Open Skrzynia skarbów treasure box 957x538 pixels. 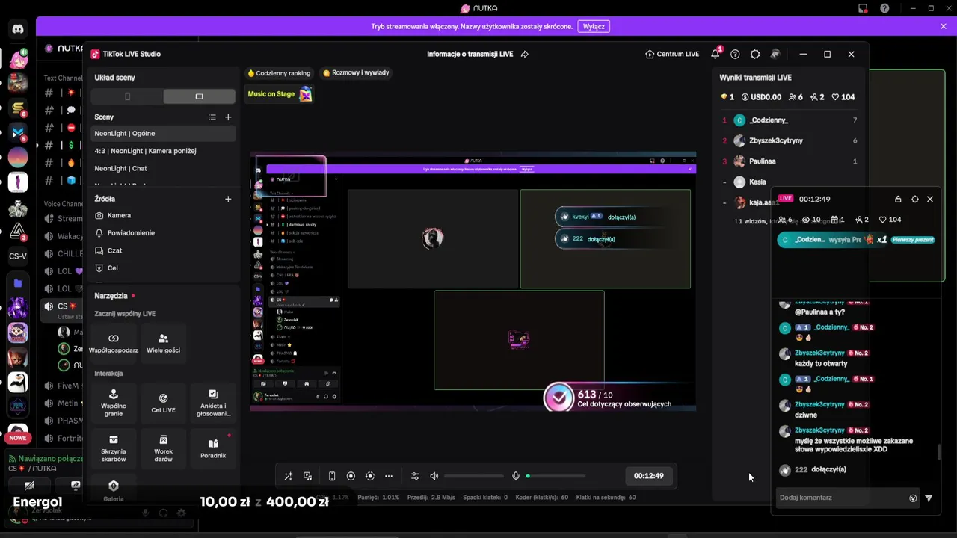point(114,448)
